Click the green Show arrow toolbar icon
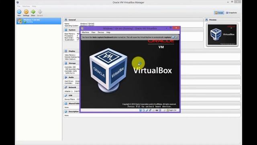 (x=33, y=12)
